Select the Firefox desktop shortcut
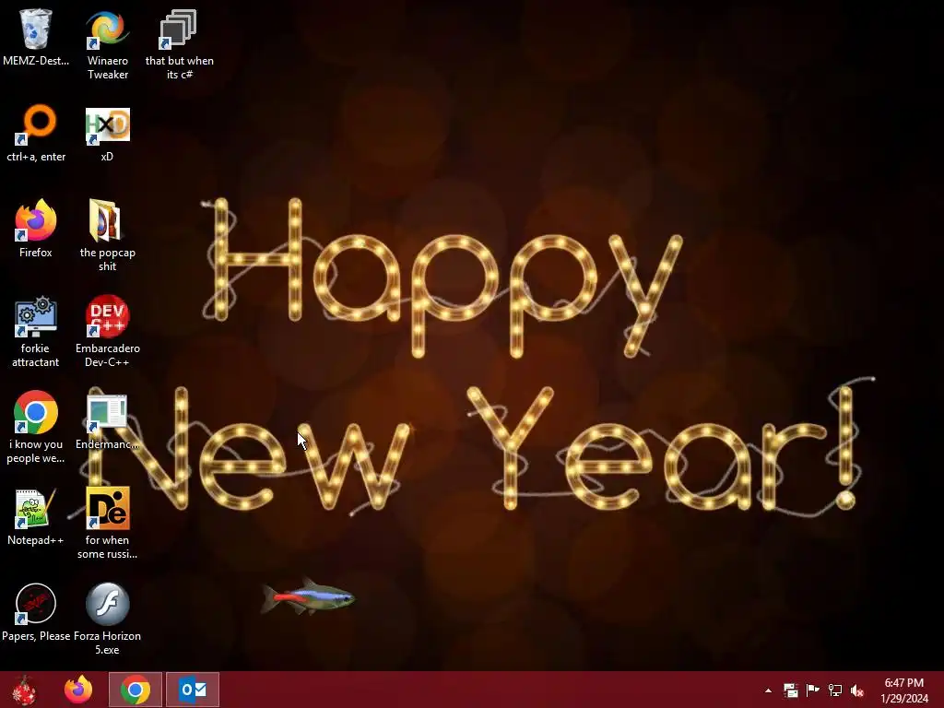The image size is (944, 708). 36,219
